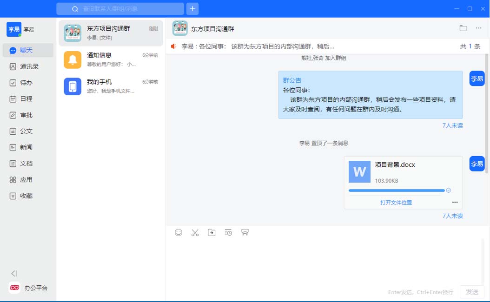This screenshot has width=490, height=302.
Task: Open more options on 项目背景.docx file card
Action: [455, 202]
